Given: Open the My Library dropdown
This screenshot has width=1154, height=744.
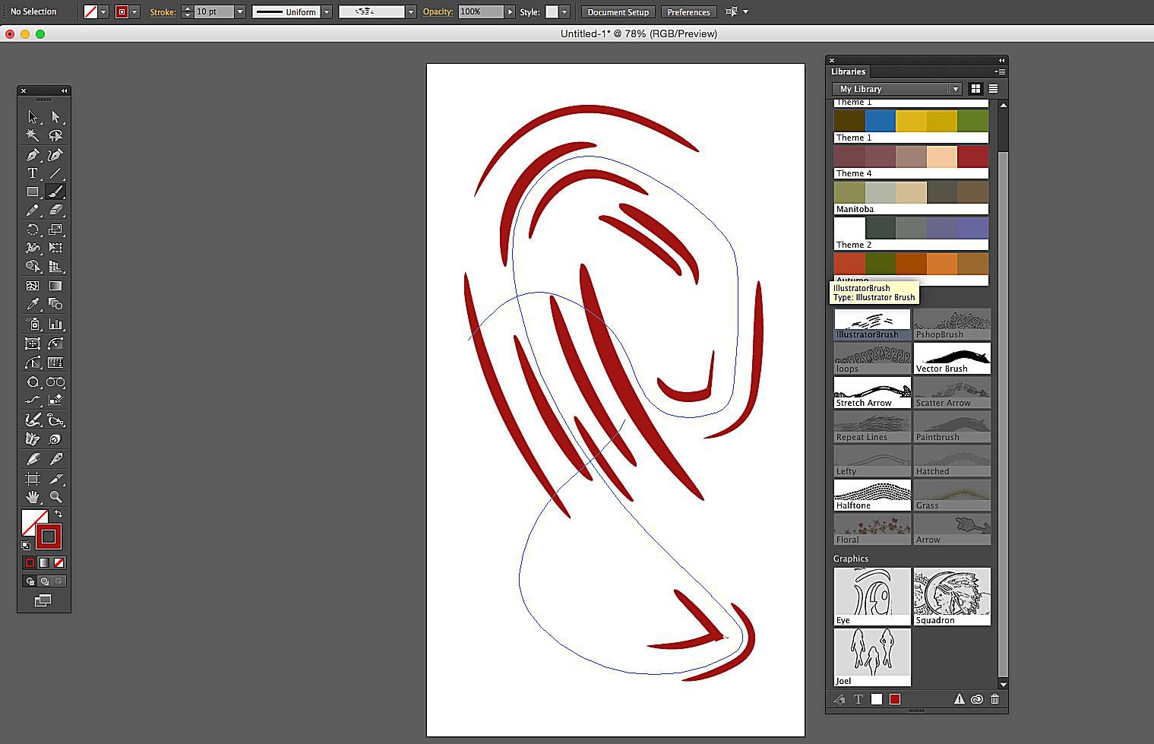Looking at the screenshot, I should pyautogui.click(x=897, y=89).
